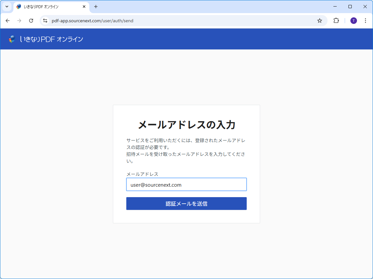Open the Chrome three-dot menu
The width and height of the screenshot is (373, 279).
point(365,21)
